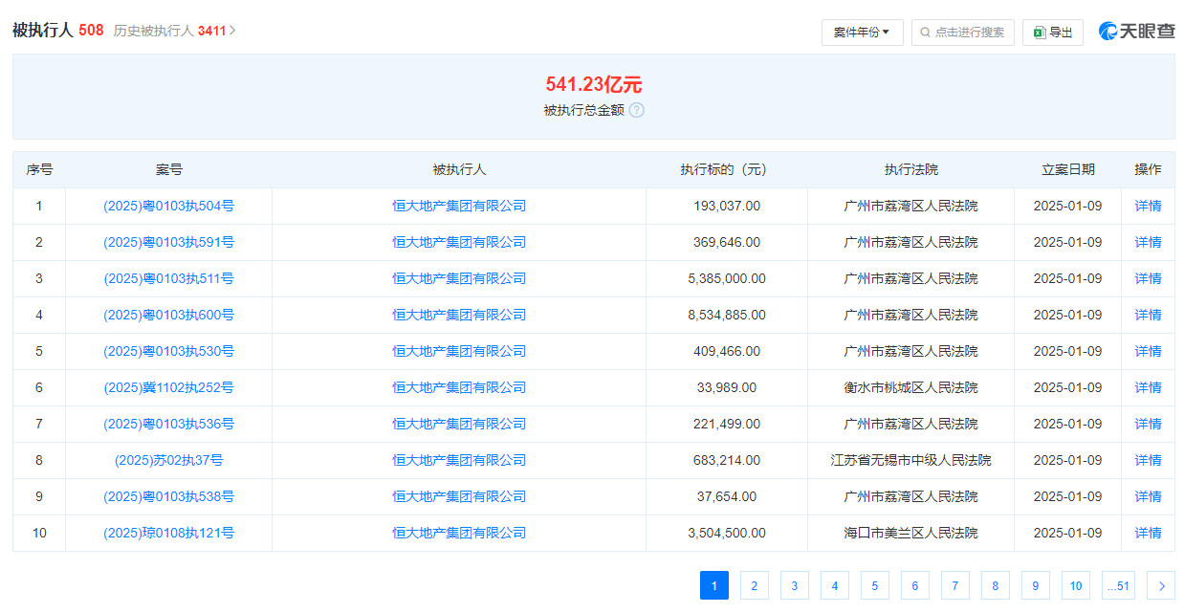Click the 导出 export button
1184x613 pixels.
point(1053,33)
